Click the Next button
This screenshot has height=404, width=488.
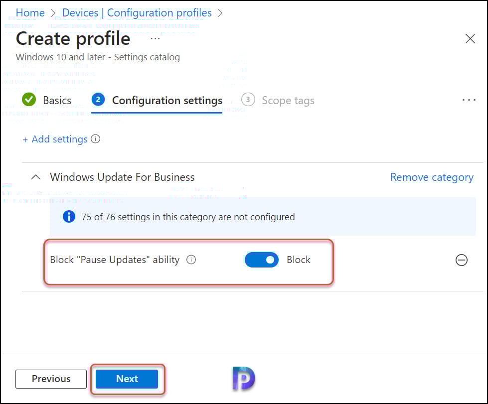(127, 379)
